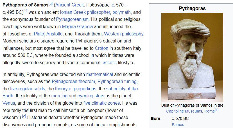The height and width of the screenshot is (128, 233).
Task: Open five regular solids link
Action: 28,89
